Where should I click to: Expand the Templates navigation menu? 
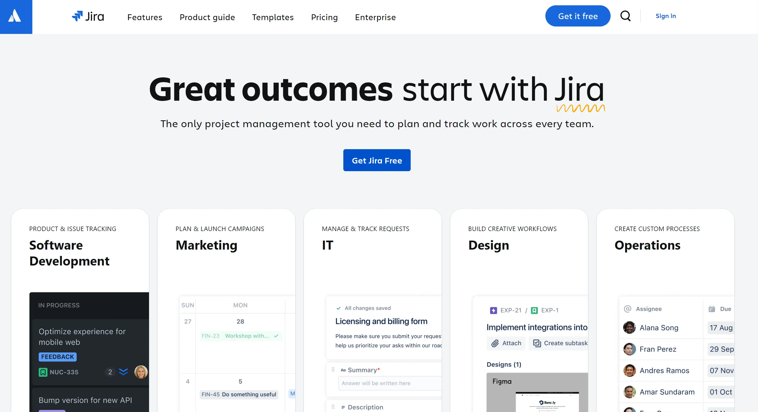pos(273,17)
